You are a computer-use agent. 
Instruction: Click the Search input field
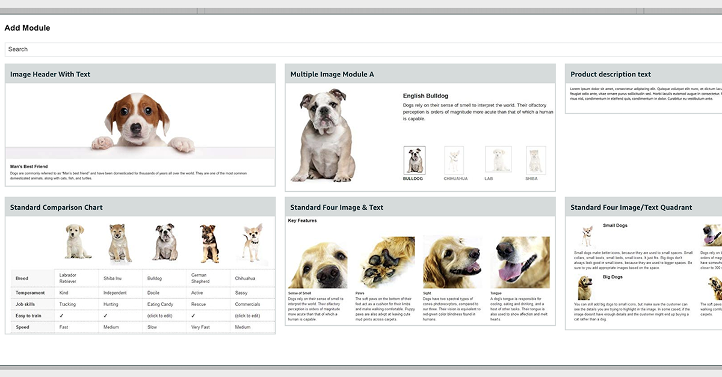(361, 49)
